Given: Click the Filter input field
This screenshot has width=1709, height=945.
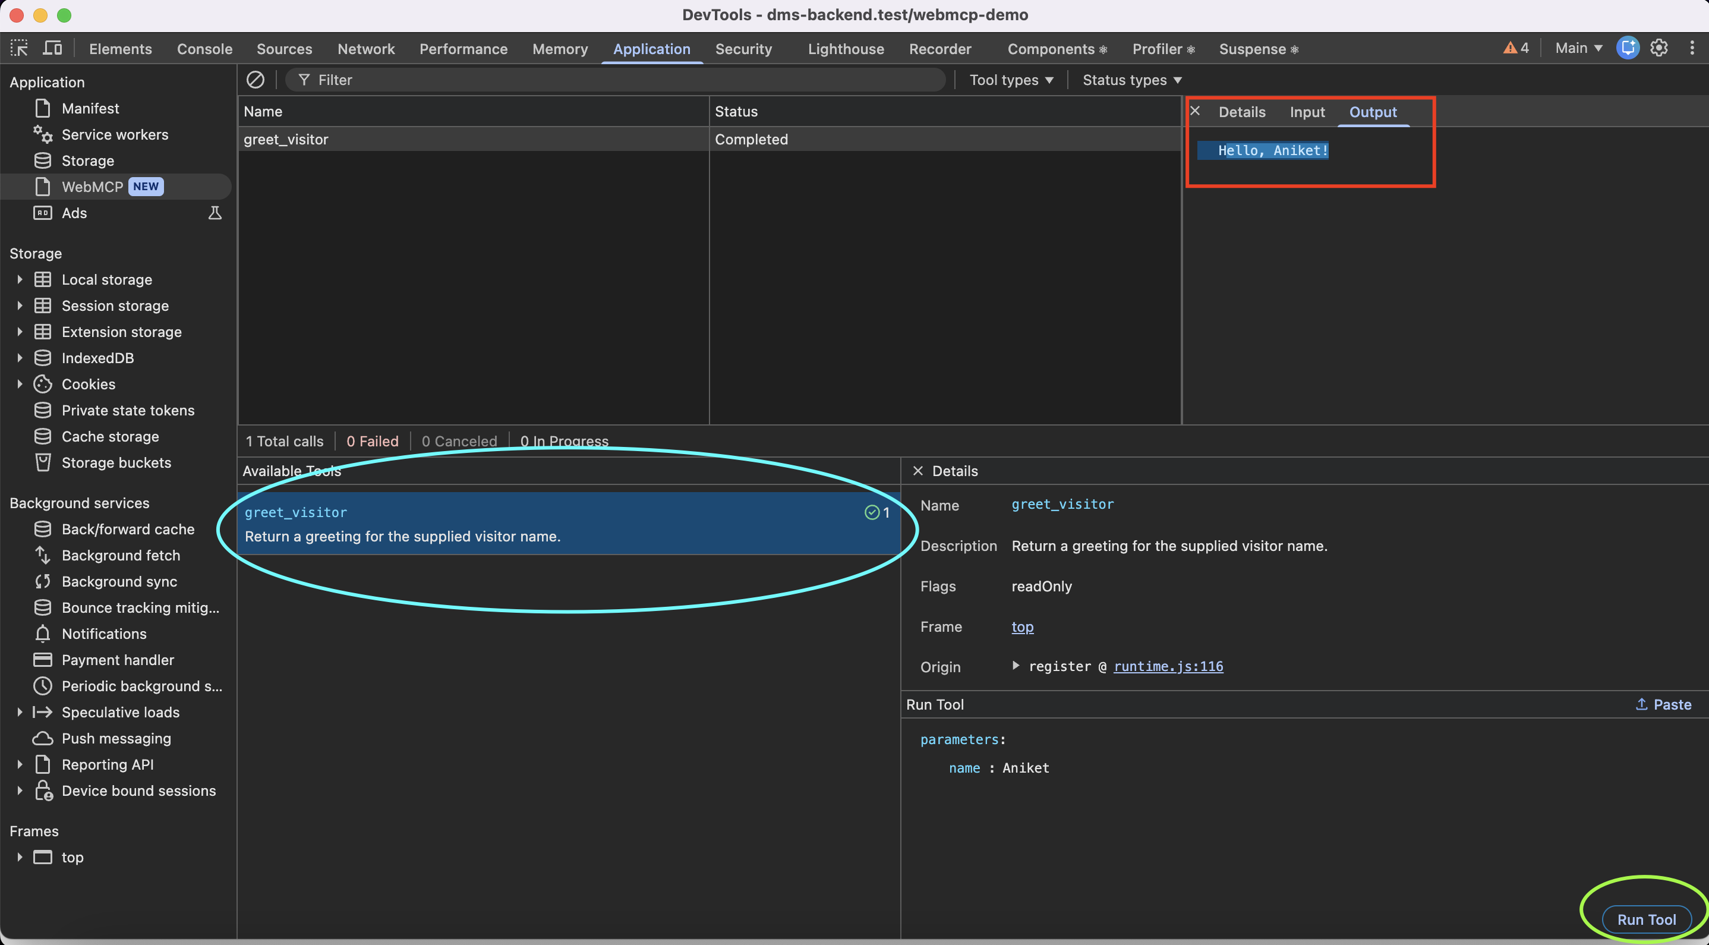Looking at the screenshot, I should tap(615, 80).
